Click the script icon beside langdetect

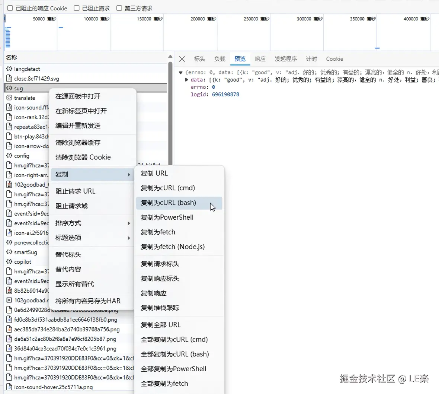[8, 69]
